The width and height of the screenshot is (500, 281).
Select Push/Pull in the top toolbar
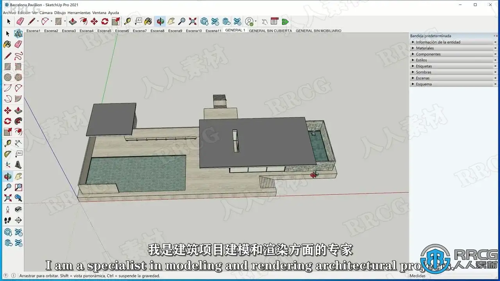point(73,21)
